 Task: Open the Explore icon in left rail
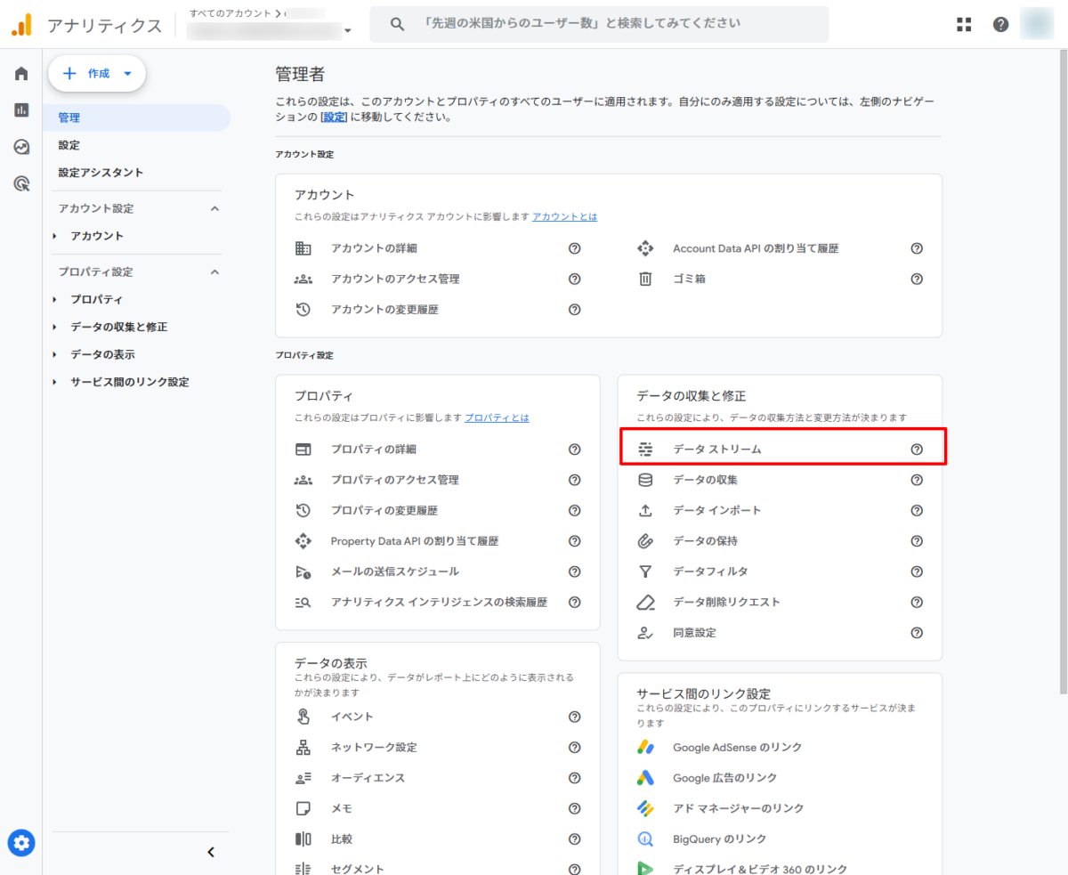21,147
